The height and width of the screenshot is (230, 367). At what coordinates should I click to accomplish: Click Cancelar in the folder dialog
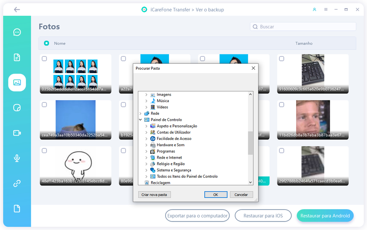click(x=241, y=195)
